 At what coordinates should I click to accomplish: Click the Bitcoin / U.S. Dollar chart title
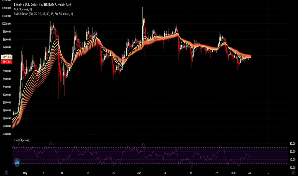(43, 4)
